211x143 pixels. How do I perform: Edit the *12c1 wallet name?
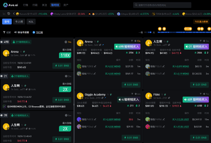pyautogui.click(x=164, y=66)
